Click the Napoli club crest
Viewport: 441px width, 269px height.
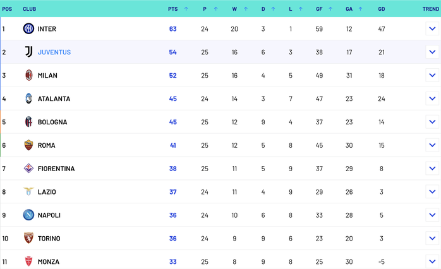pos(28,215)
